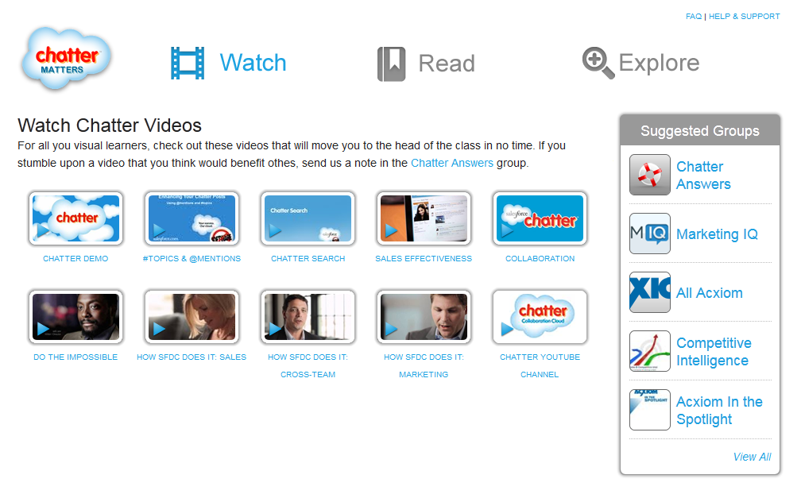
Task: Play the Chatter Demo video thumbnail
Action: click(75, 218)
